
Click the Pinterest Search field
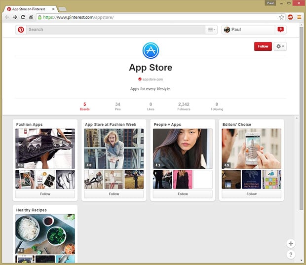(x=115, y=30)
